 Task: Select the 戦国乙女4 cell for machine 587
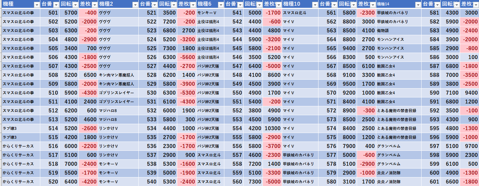tap(399, 66)
